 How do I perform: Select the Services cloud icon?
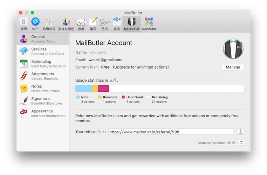(23, 51)
